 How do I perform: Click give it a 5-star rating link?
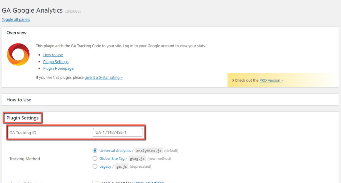tap(104, 78)
